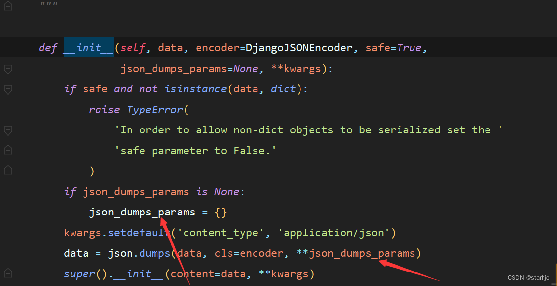Toggle fold marker on 'In order to allow' line

(8, 130)
